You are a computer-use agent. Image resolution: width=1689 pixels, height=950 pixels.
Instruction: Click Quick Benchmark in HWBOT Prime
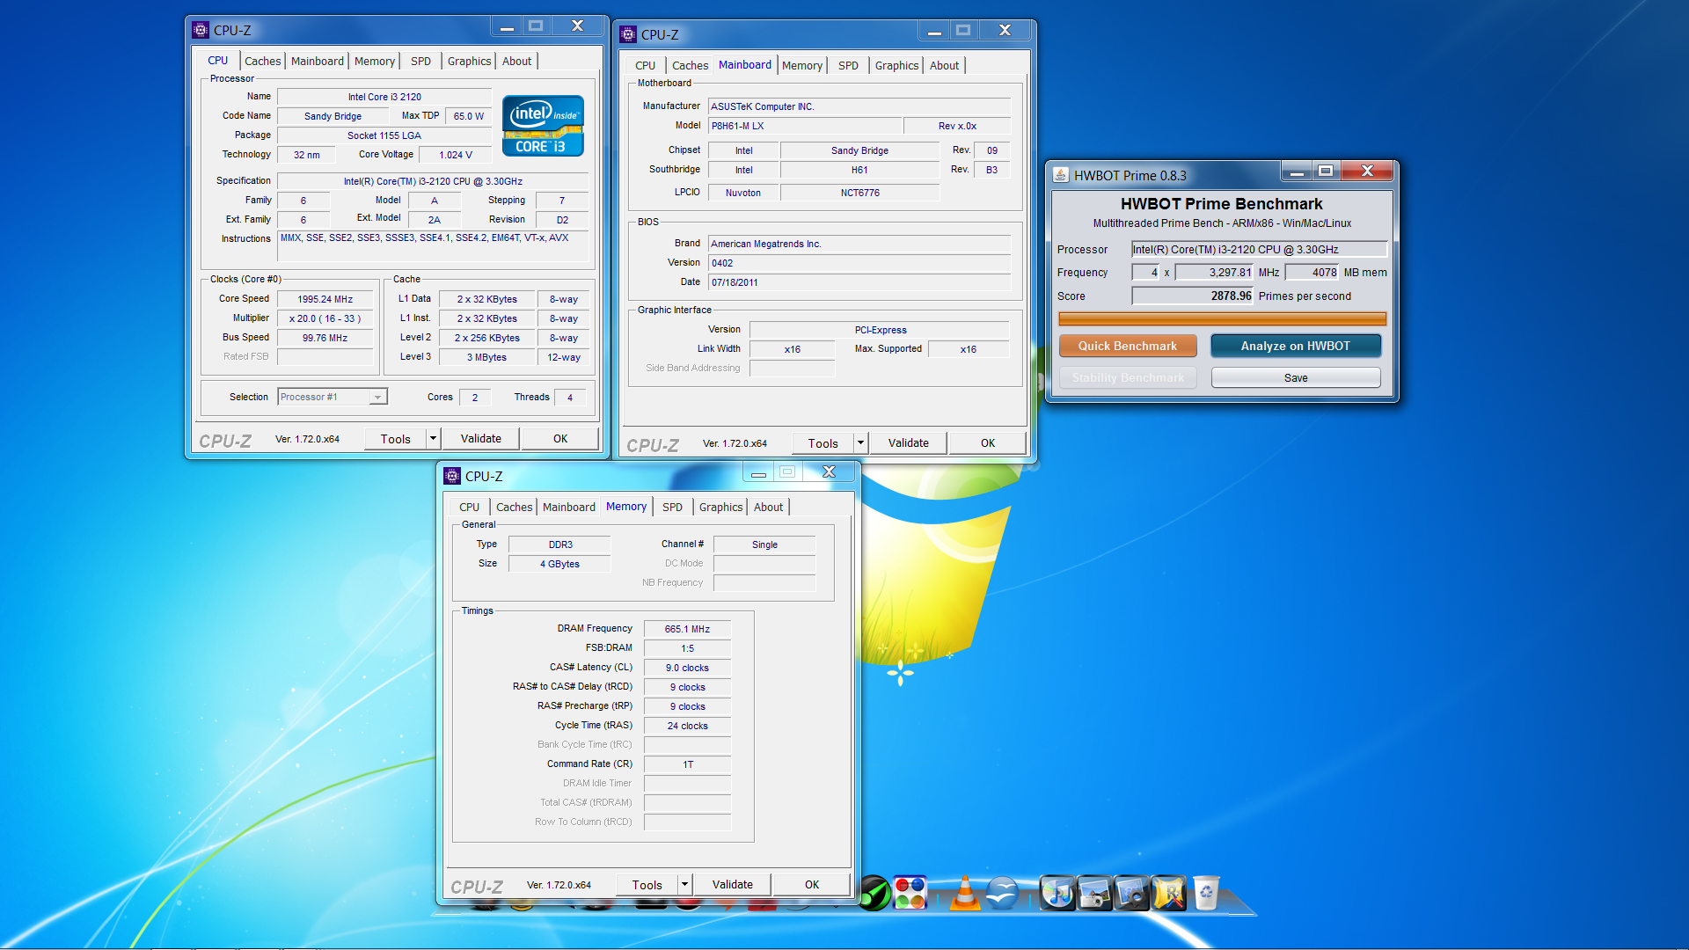(1128, 346)
